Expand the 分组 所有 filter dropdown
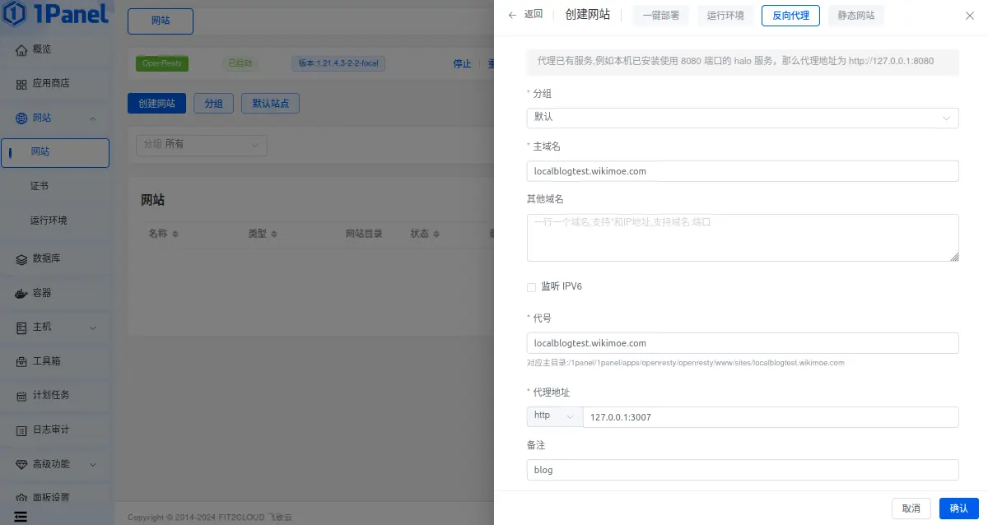This screenshot has width=988, height=525. 201,145
